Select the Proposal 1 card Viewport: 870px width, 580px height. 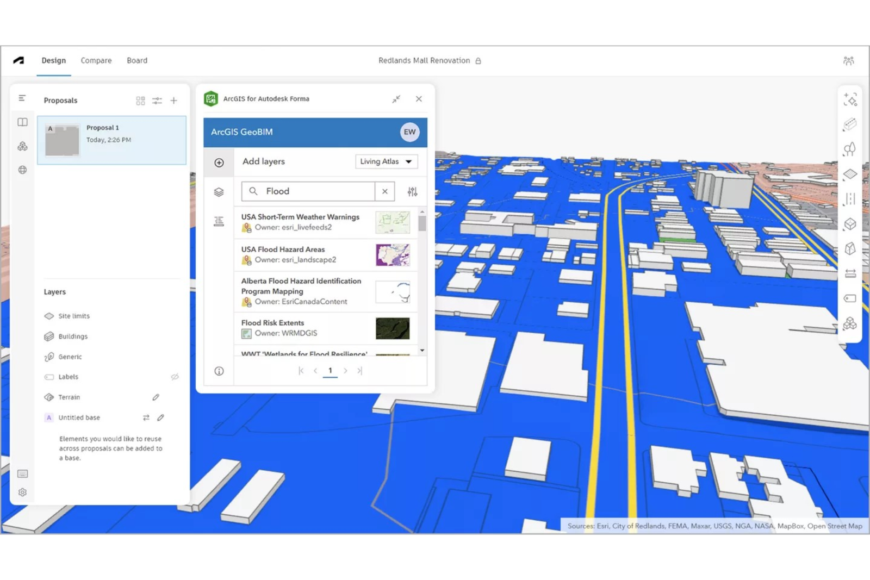point(111,140)
